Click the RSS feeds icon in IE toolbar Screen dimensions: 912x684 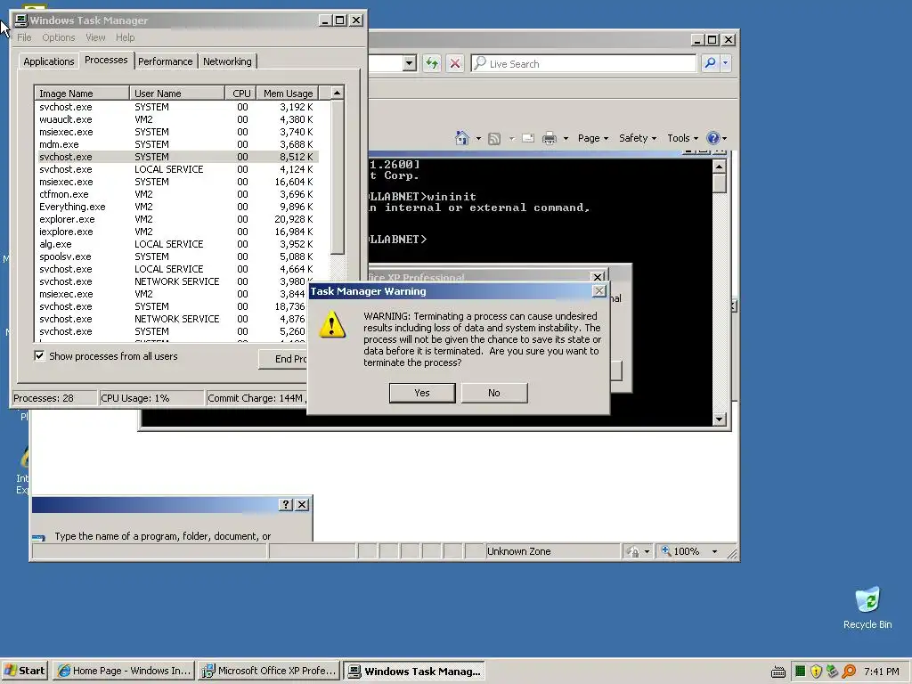(x=494, y=138)
